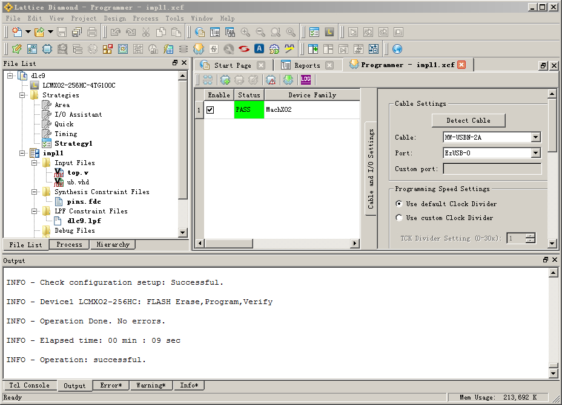This screenshot has width=562, height=405.
Task: Click the split-window icon with green plus
Action: coord(313,48)
